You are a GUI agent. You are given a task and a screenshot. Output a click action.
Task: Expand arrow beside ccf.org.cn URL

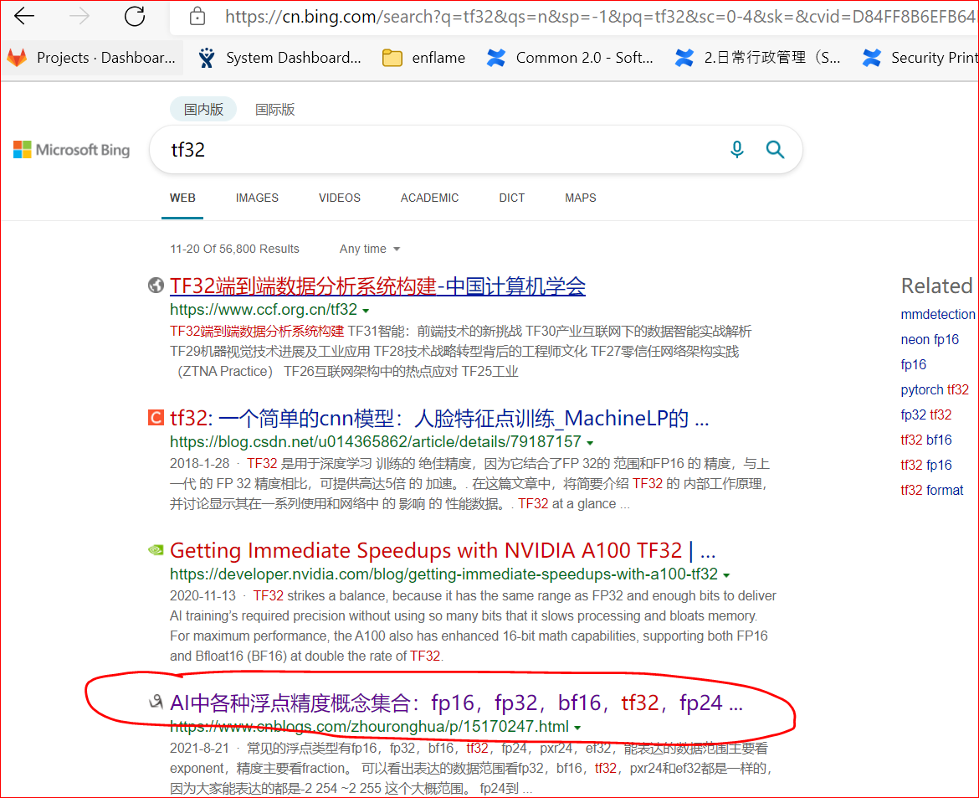(366, 311)
